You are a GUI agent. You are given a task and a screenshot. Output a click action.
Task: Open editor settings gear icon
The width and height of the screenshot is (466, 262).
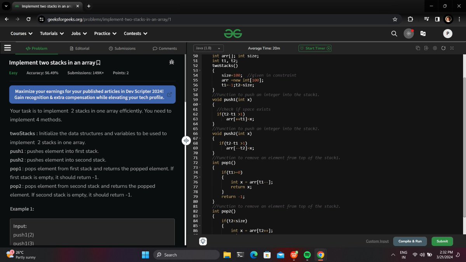435,48
